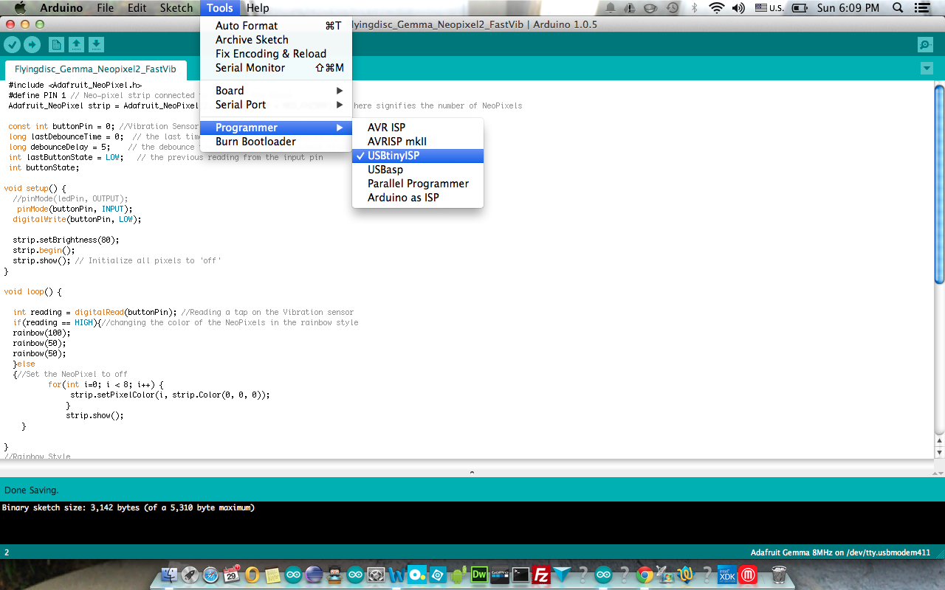The image size is (945, 590).
Task: Open Dreamweaver from the Dock
Action: tap(479, 575)
